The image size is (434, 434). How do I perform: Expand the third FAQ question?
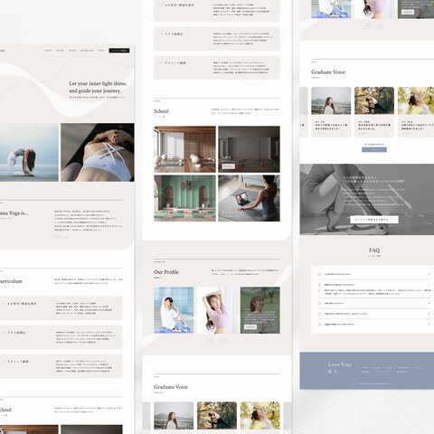pyautogui.click(x=374, y=303)
